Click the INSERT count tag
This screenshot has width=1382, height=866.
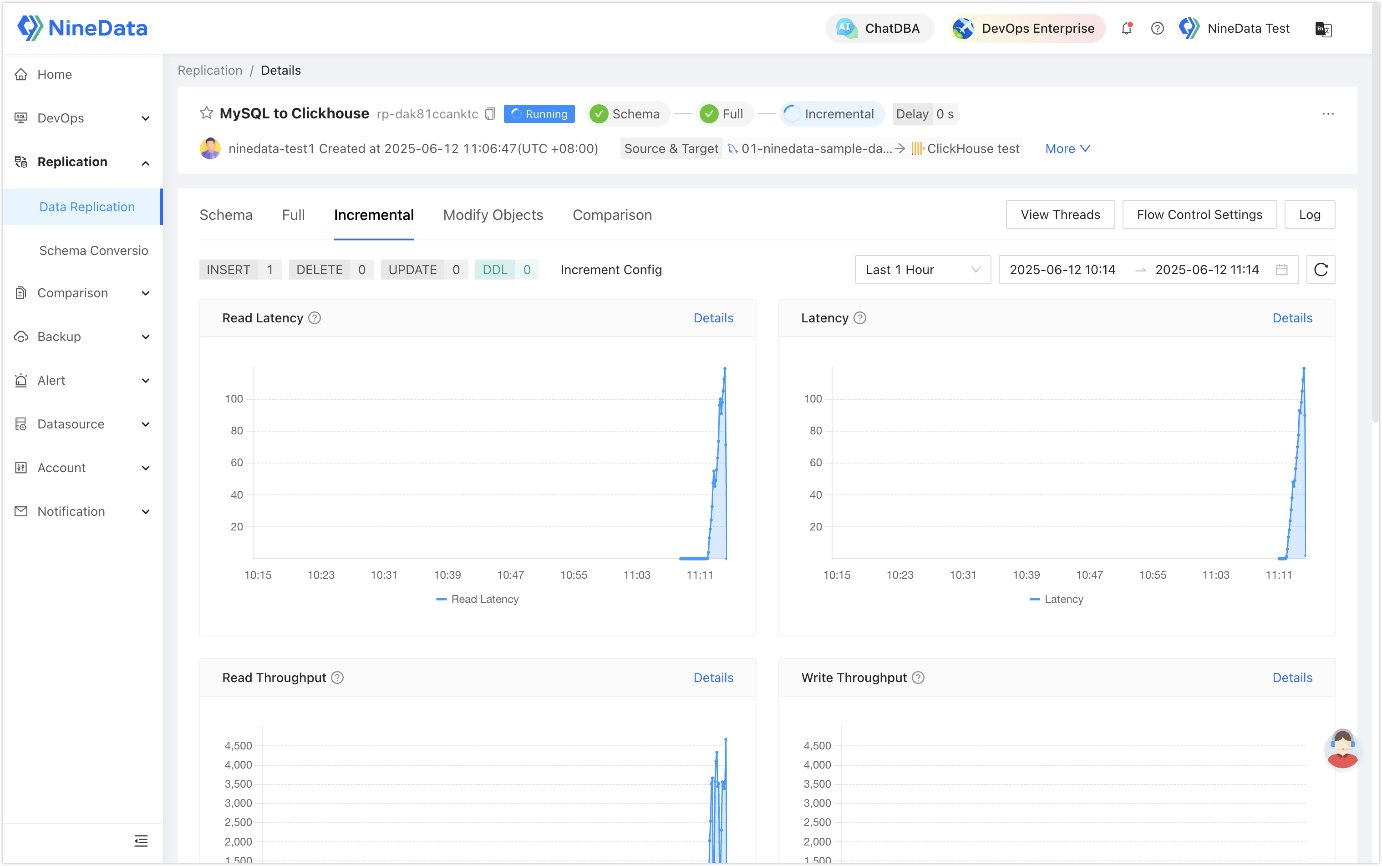click(x=240, y=269)
